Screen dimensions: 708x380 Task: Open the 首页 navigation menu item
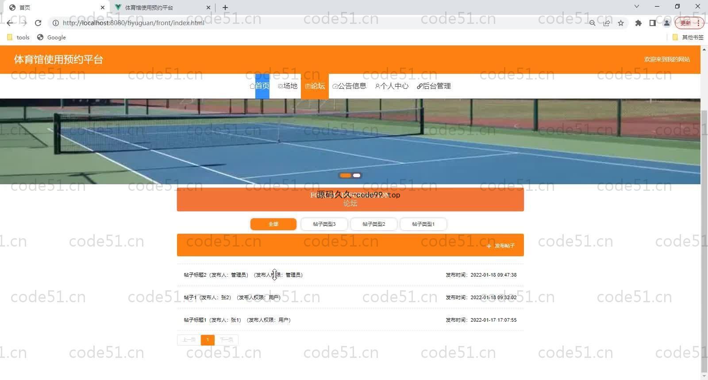(260, 86)
